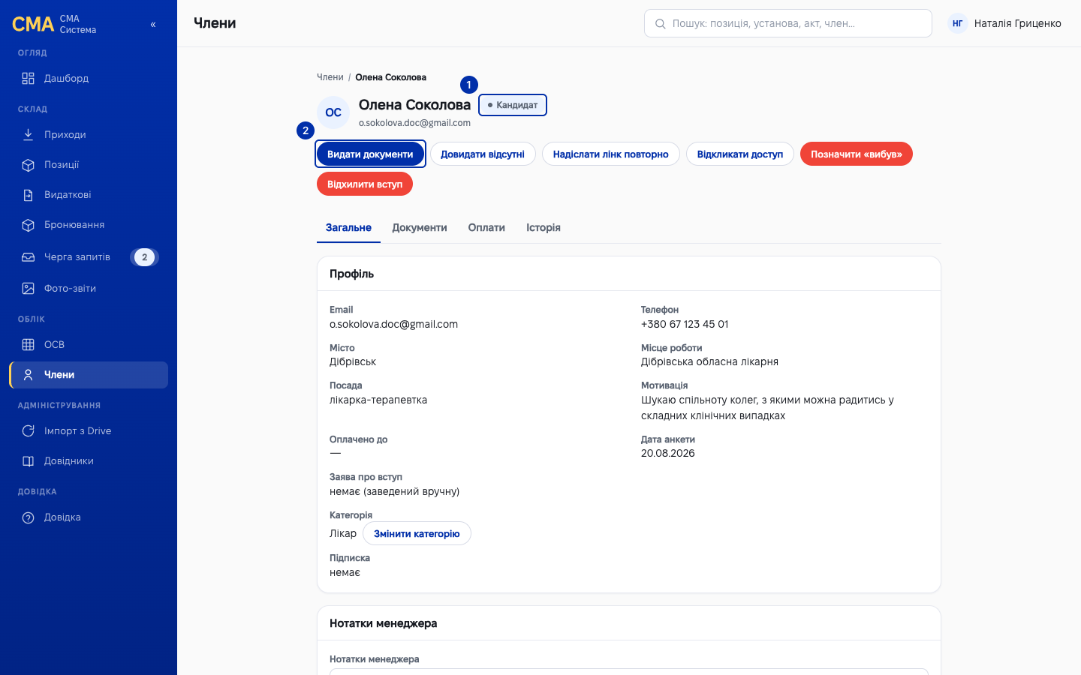Click the Нотатки менеджера card heading
1081x675 pixels.
(x=384, y=623)
